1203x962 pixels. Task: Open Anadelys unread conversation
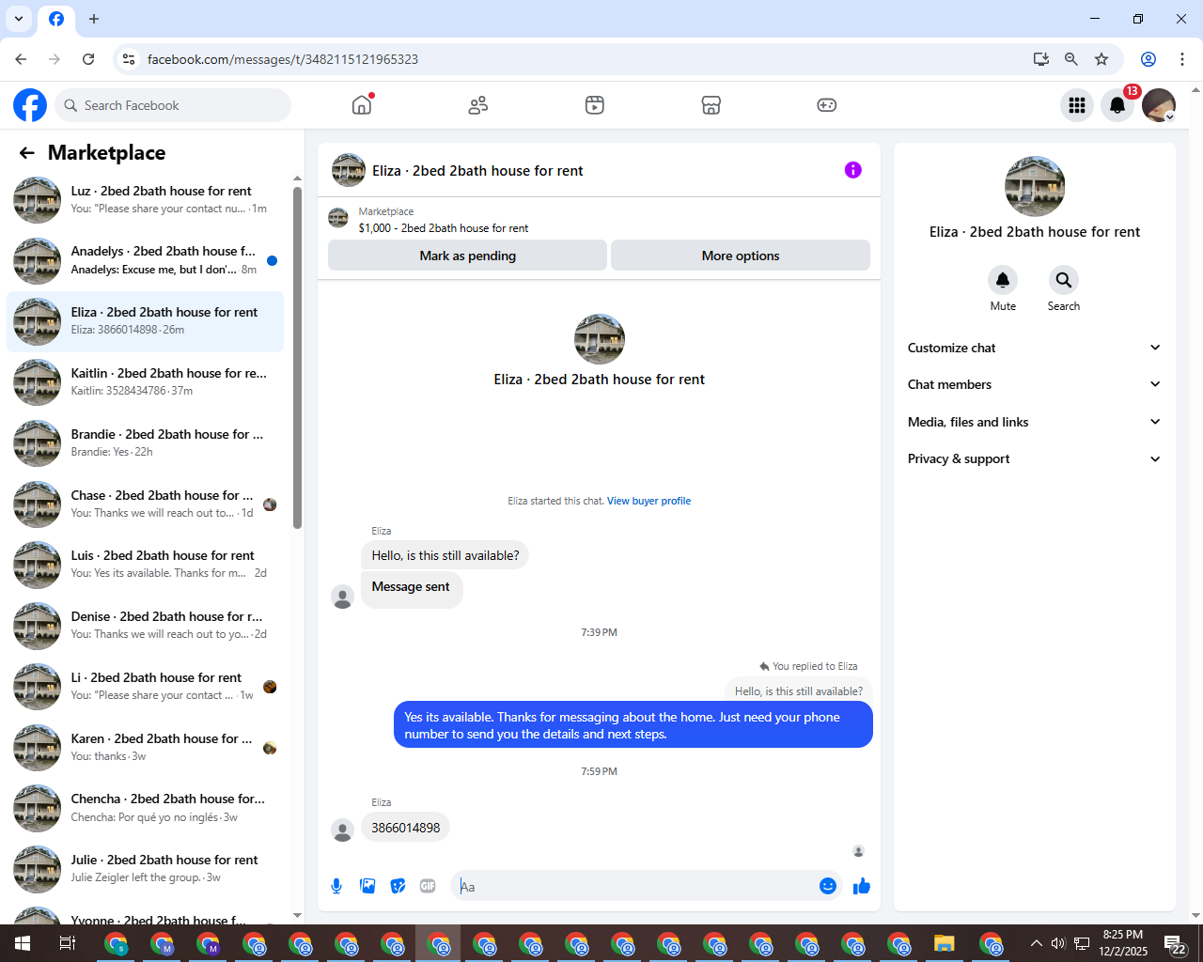[146, 261]
